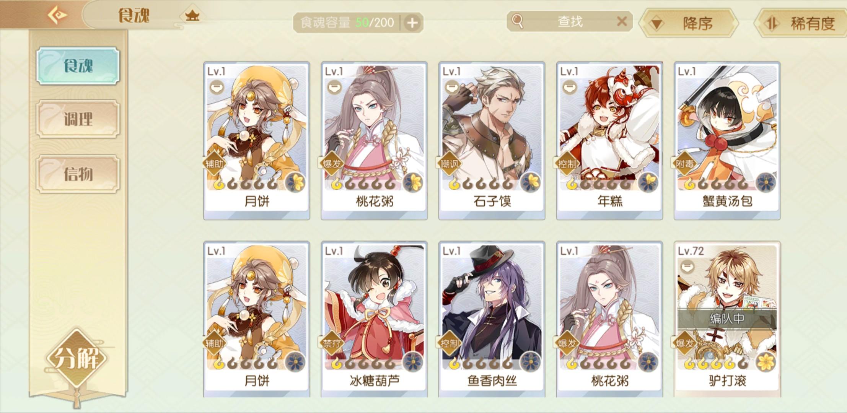The image size is (847, 413).
Task: Click the 辅助 role badge on first 月饼
Action: 215,164
